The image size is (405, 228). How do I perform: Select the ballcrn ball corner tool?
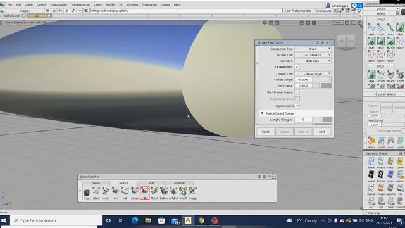164,193
